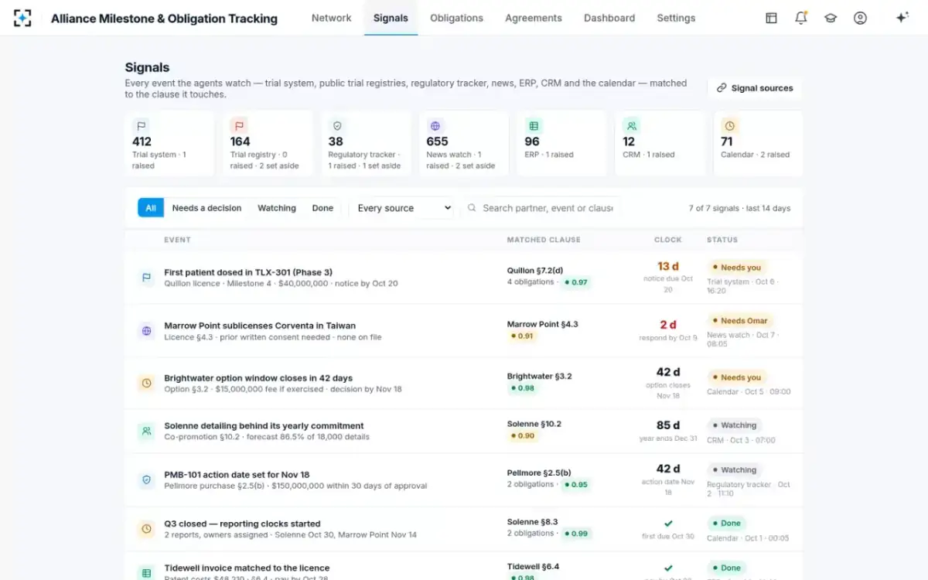
Task: Click the MATCHED CLAUSE column header
Action: click(544, 240)
